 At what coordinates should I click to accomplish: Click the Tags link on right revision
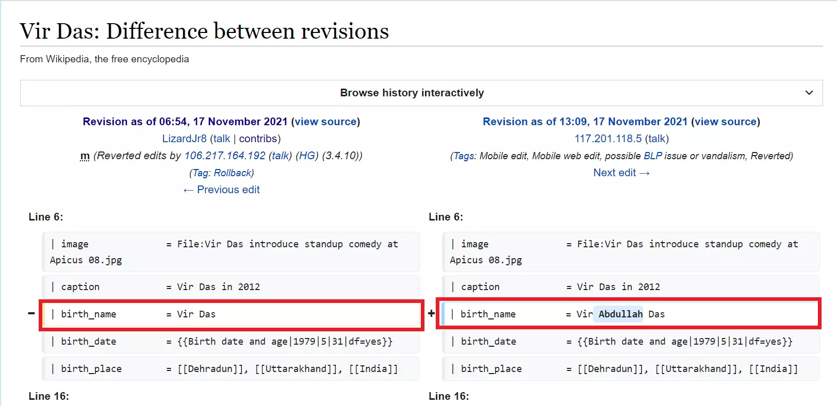pos(464,156)
